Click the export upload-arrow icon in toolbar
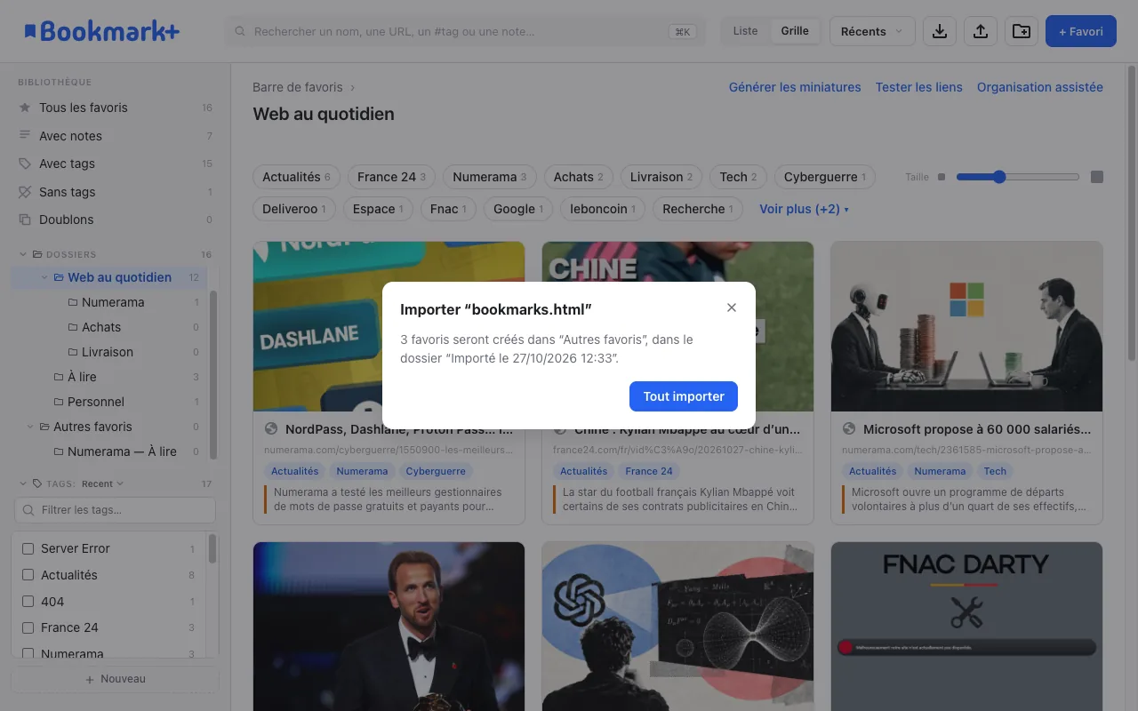Viewport: 1138px width, 711px height. click(980, 31)
